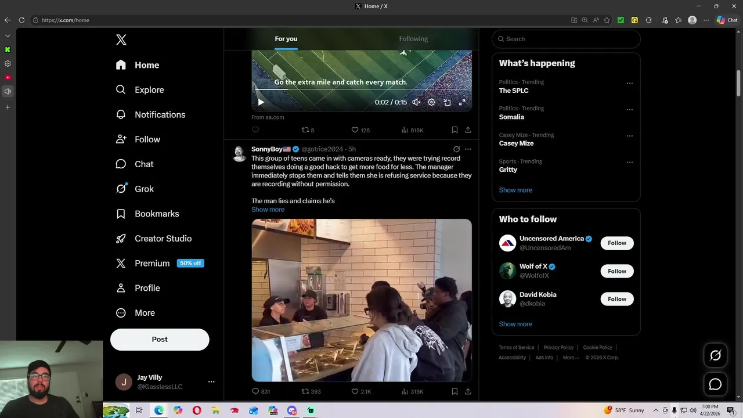743x418 pixels.
Task: Open the browser Chat copilot button
Action: [727, 20]
